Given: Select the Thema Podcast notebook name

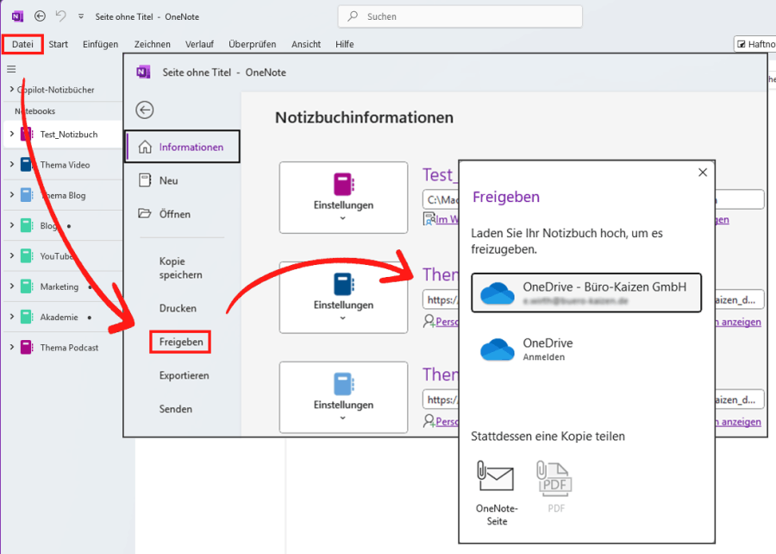Looking at the screenshot, I should pos(69,348).
